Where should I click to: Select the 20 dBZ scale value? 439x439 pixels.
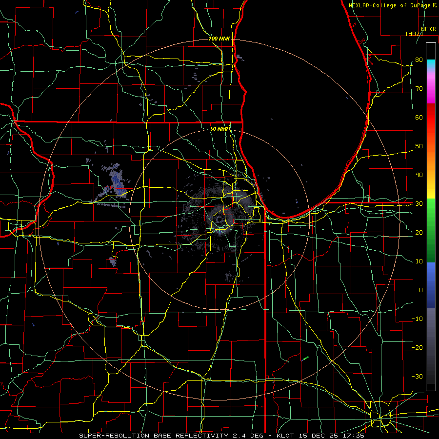pyautogui.click(x=419, y=233)
